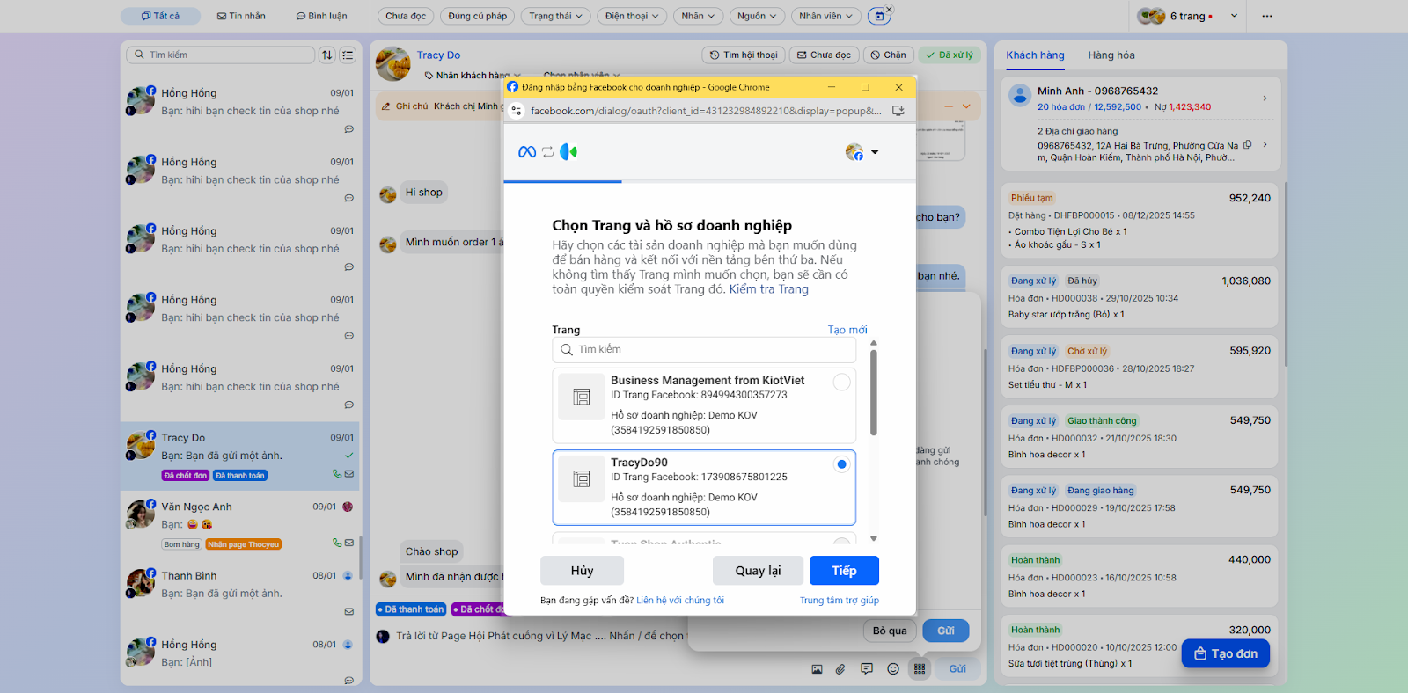
Task: Click the Liên hệ với chúng tôi link
Action: point(680,601)
